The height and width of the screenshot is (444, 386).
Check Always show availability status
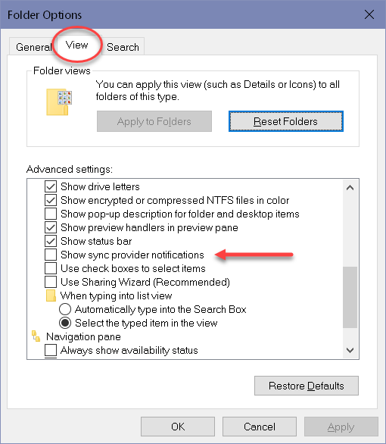(x=51, y=350)
